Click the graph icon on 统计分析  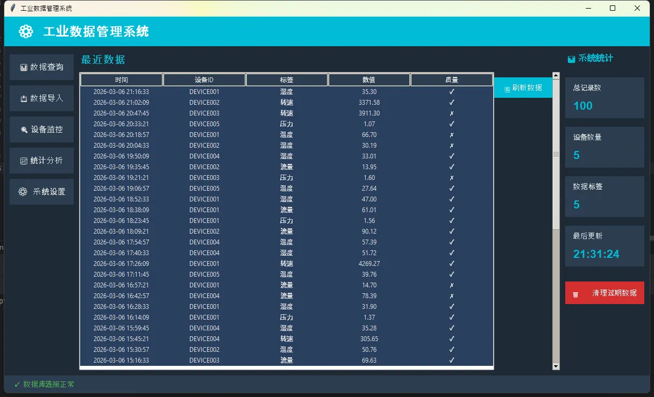[x=24, y=161]
